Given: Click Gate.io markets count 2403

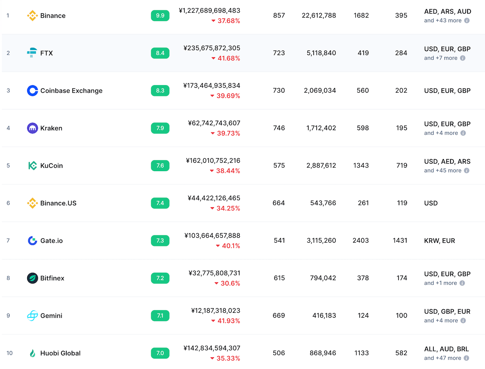Looking at the screenshot, I should [361, 241].
